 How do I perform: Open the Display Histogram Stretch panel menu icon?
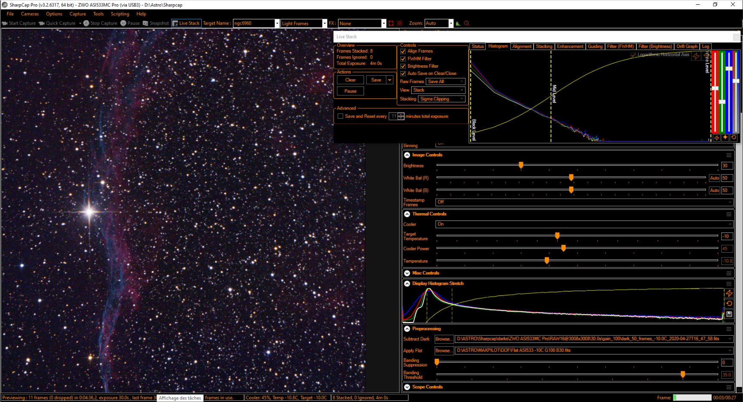[x=729, y=283]
